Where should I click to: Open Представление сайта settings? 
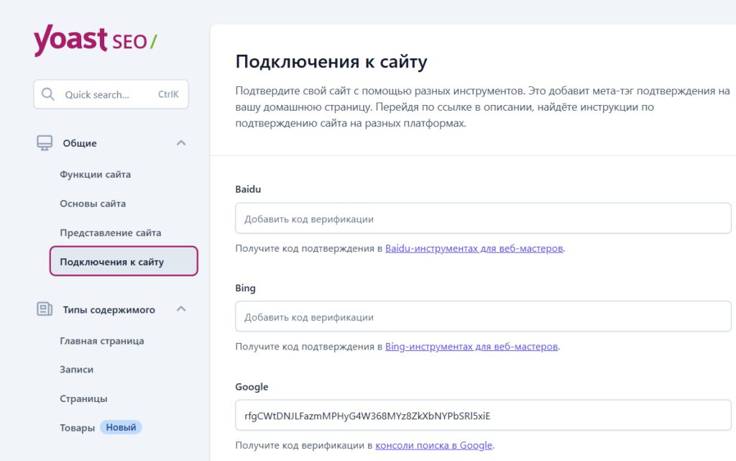coord(110,232)
